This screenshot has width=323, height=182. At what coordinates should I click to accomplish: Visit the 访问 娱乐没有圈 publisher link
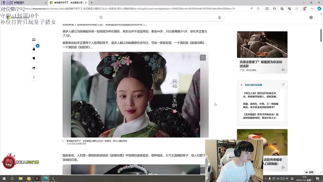[x=253, y=85]
